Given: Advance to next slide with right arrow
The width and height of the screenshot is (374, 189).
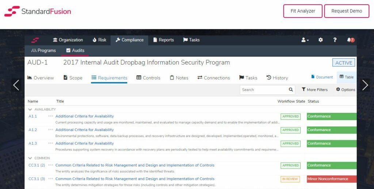Looking at the screenshot, I should click(365, 85).
